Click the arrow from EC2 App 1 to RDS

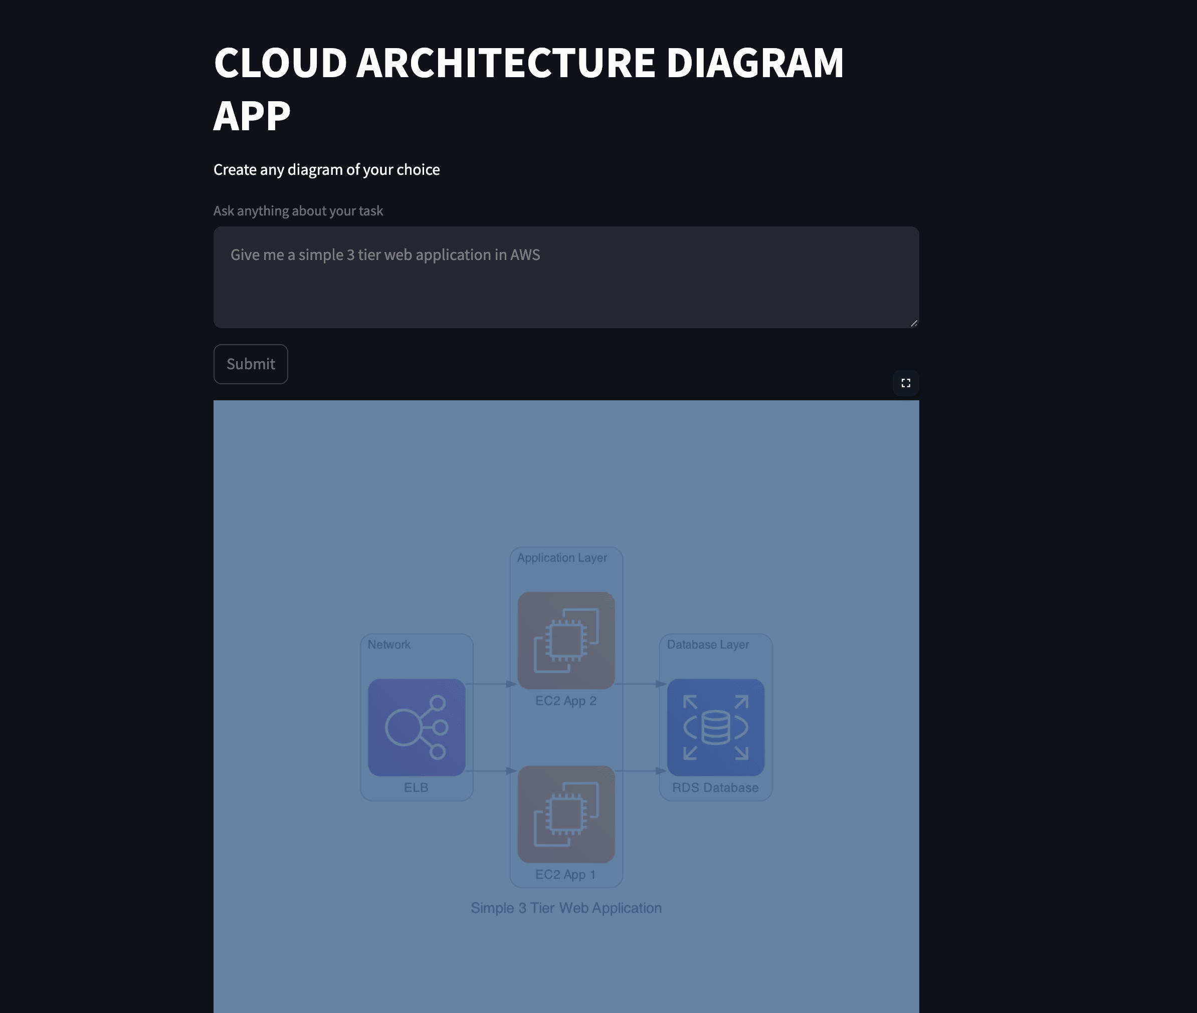click(x=640, y=771)
